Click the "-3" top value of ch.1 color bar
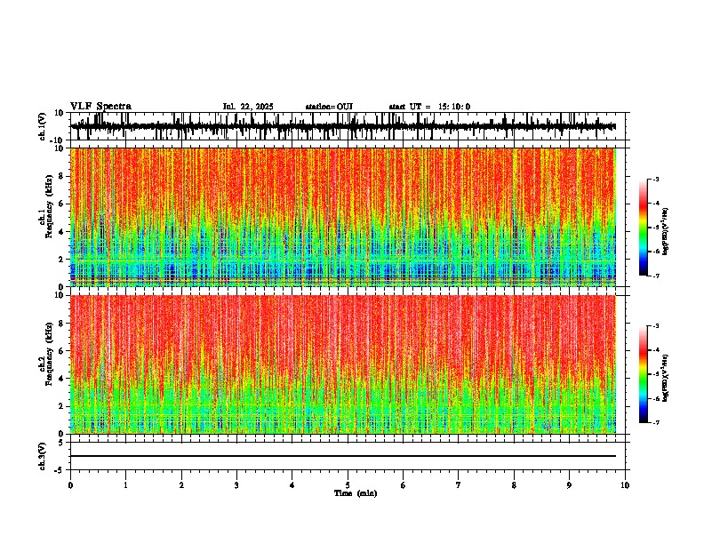This screenshot has height=544, width=704. tap(656, 179)
